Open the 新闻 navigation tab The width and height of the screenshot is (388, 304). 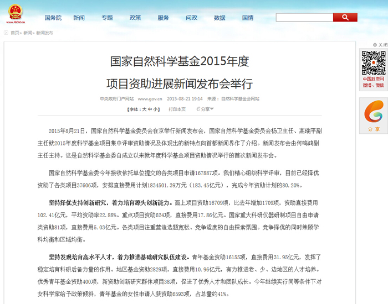tap(79, 18)
